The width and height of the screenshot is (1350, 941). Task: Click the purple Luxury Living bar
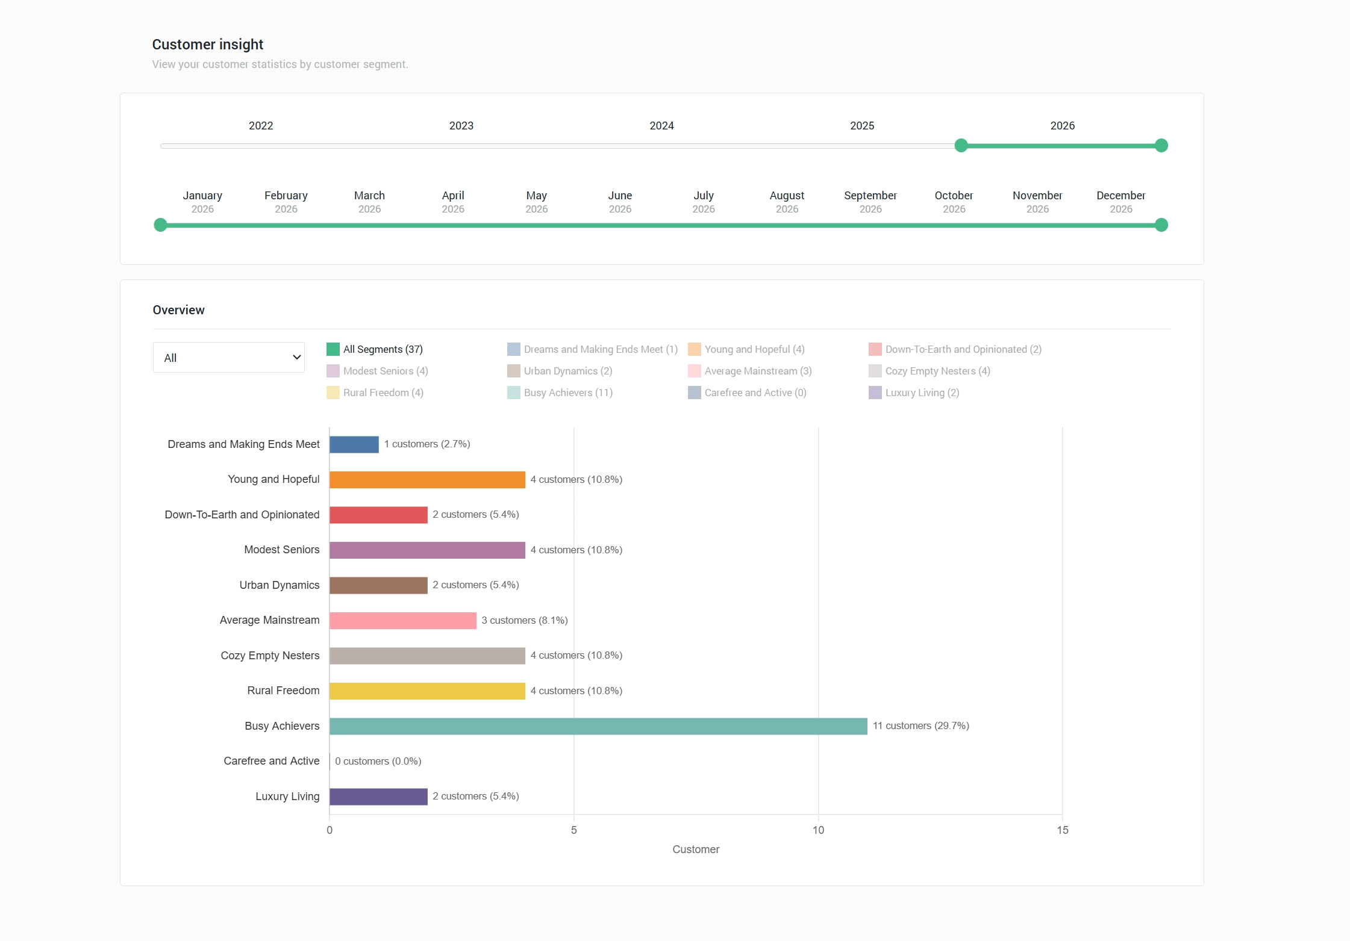pyautogui.click(x=378, y=797)
